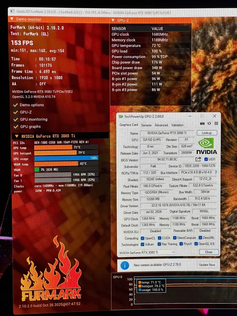Open the GPU-Z hamburger menu
237x316 pixels.
tap(216, 123)
